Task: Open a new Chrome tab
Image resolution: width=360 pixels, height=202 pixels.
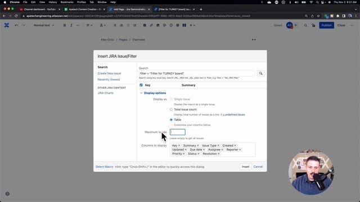Action: point(201,10)
